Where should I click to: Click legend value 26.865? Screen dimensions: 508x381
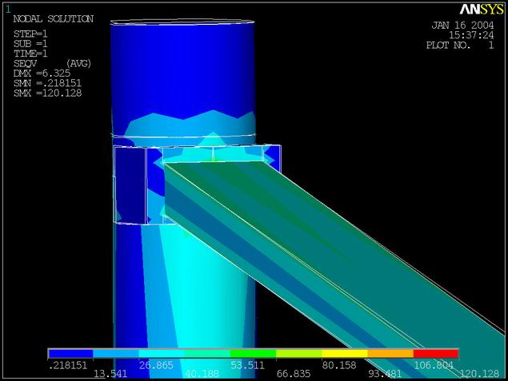(x=156, y=366)
